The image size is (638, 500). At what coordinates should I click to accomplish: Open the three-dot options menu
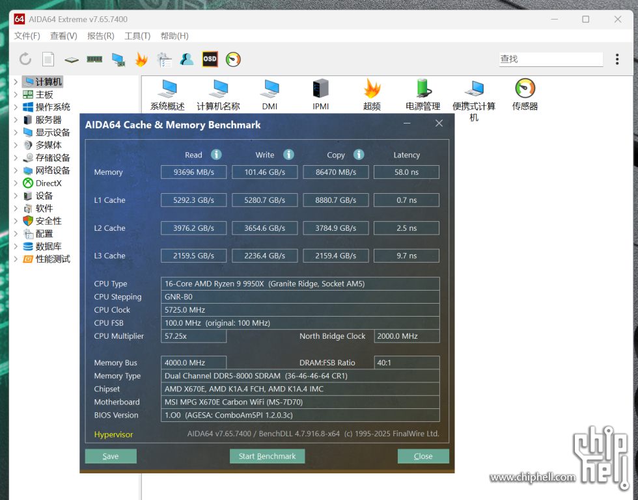pyautogui.click(x=617, y=59)
